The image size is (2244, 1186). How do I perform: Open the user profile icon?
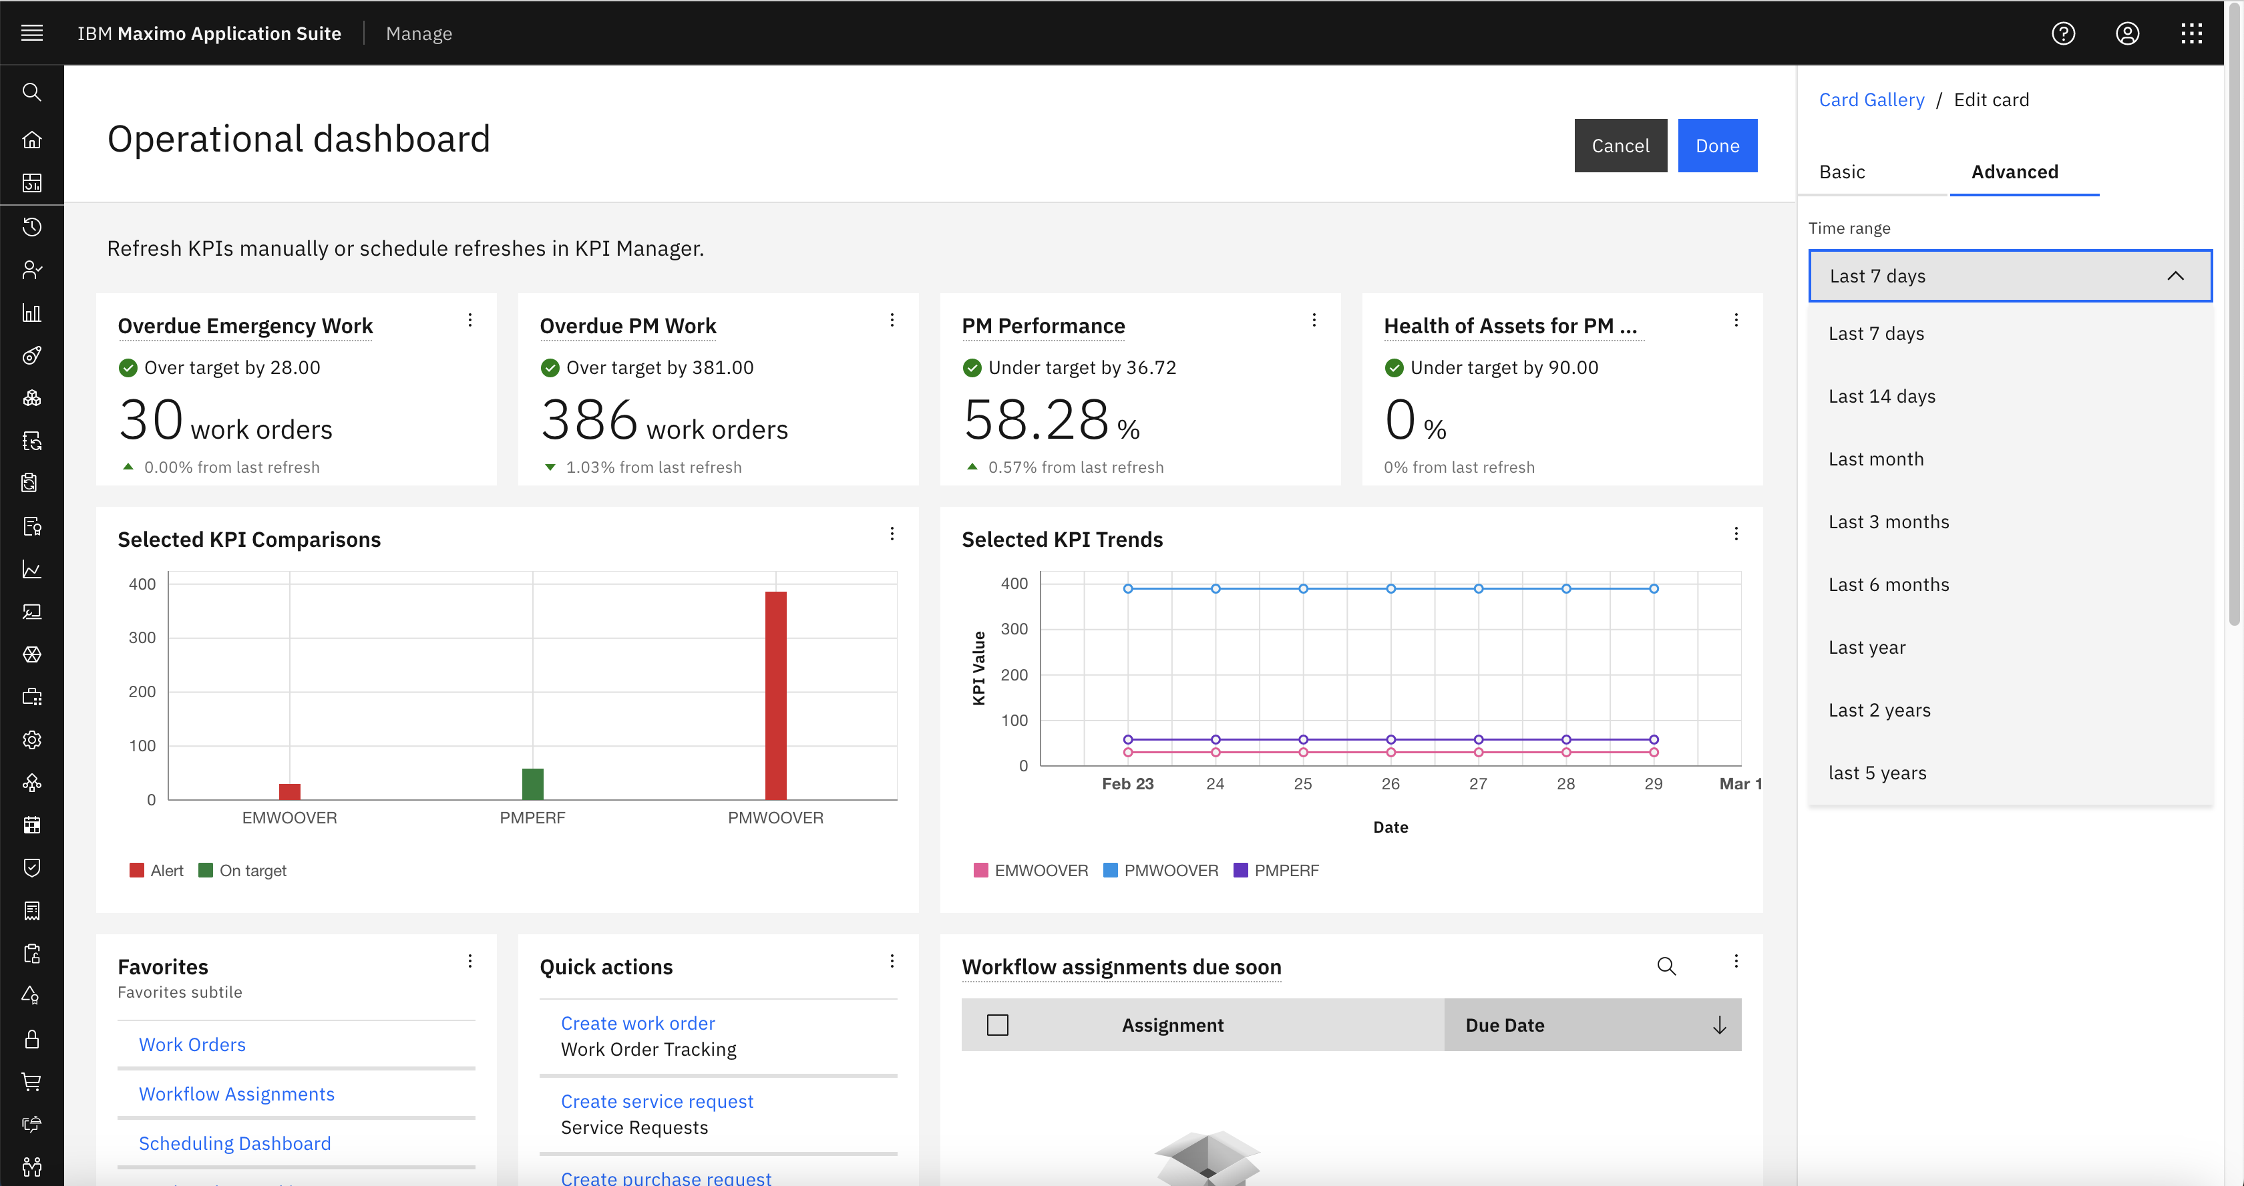click(2126, 33)
